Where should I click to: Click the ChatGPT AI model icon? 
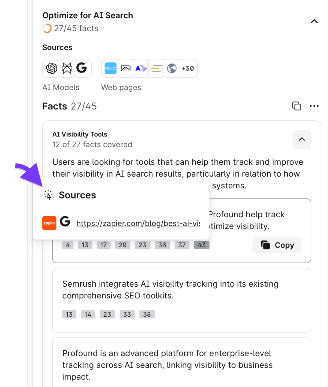point(51,69)
